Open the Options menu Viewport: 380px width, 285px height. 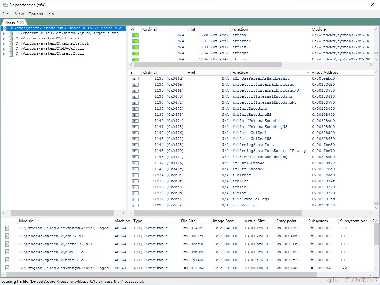pyautogui.click(x=35, y=14)
